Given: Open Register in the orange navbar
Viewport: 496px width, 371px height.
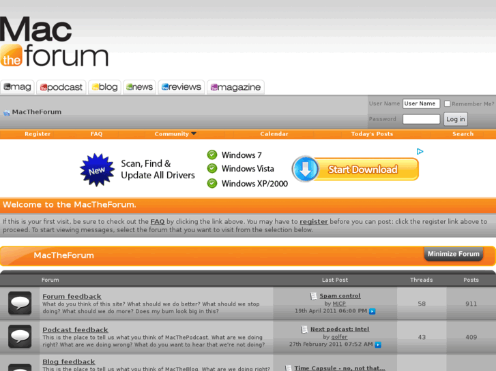Looking at the screenshot, I should [x=38, y=134].
